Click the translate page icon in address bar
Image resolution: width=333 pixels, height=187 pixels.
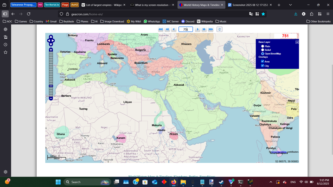(251, 14)
